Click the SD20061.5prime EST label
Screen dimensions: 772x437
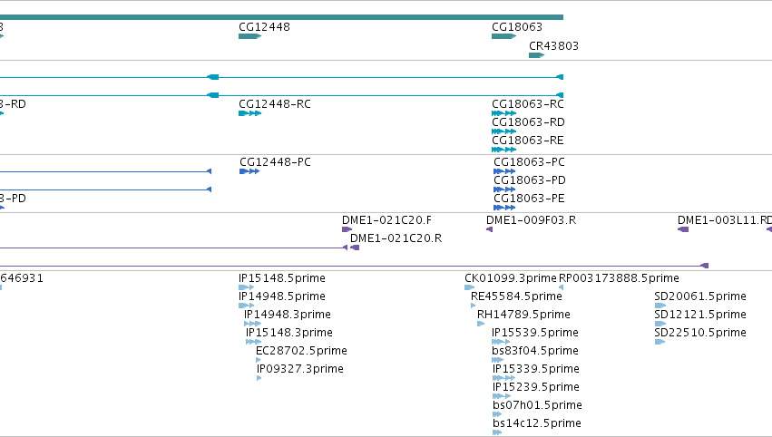(700, 296)
